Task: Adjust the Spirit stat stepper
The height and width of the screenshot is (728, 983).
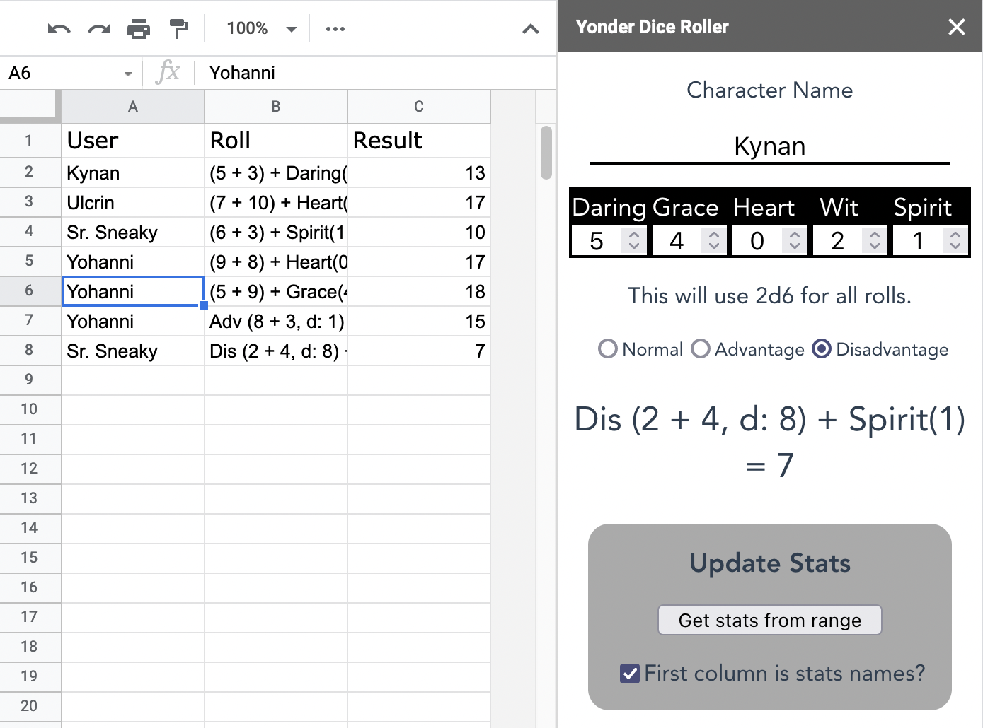Action: point(955,241)
